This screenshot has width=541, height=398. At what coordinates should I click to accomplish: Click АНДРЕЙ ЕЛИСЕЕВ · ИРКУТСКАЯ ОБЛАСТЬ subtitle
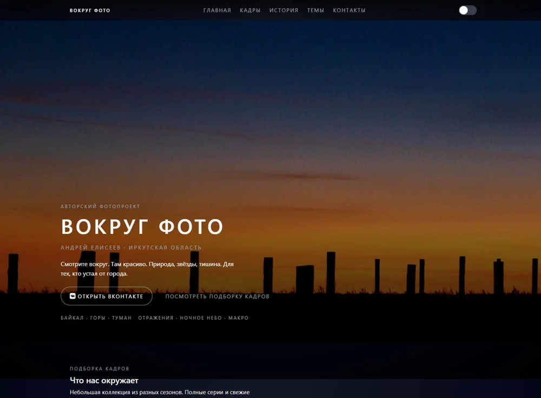coord(131,247)
